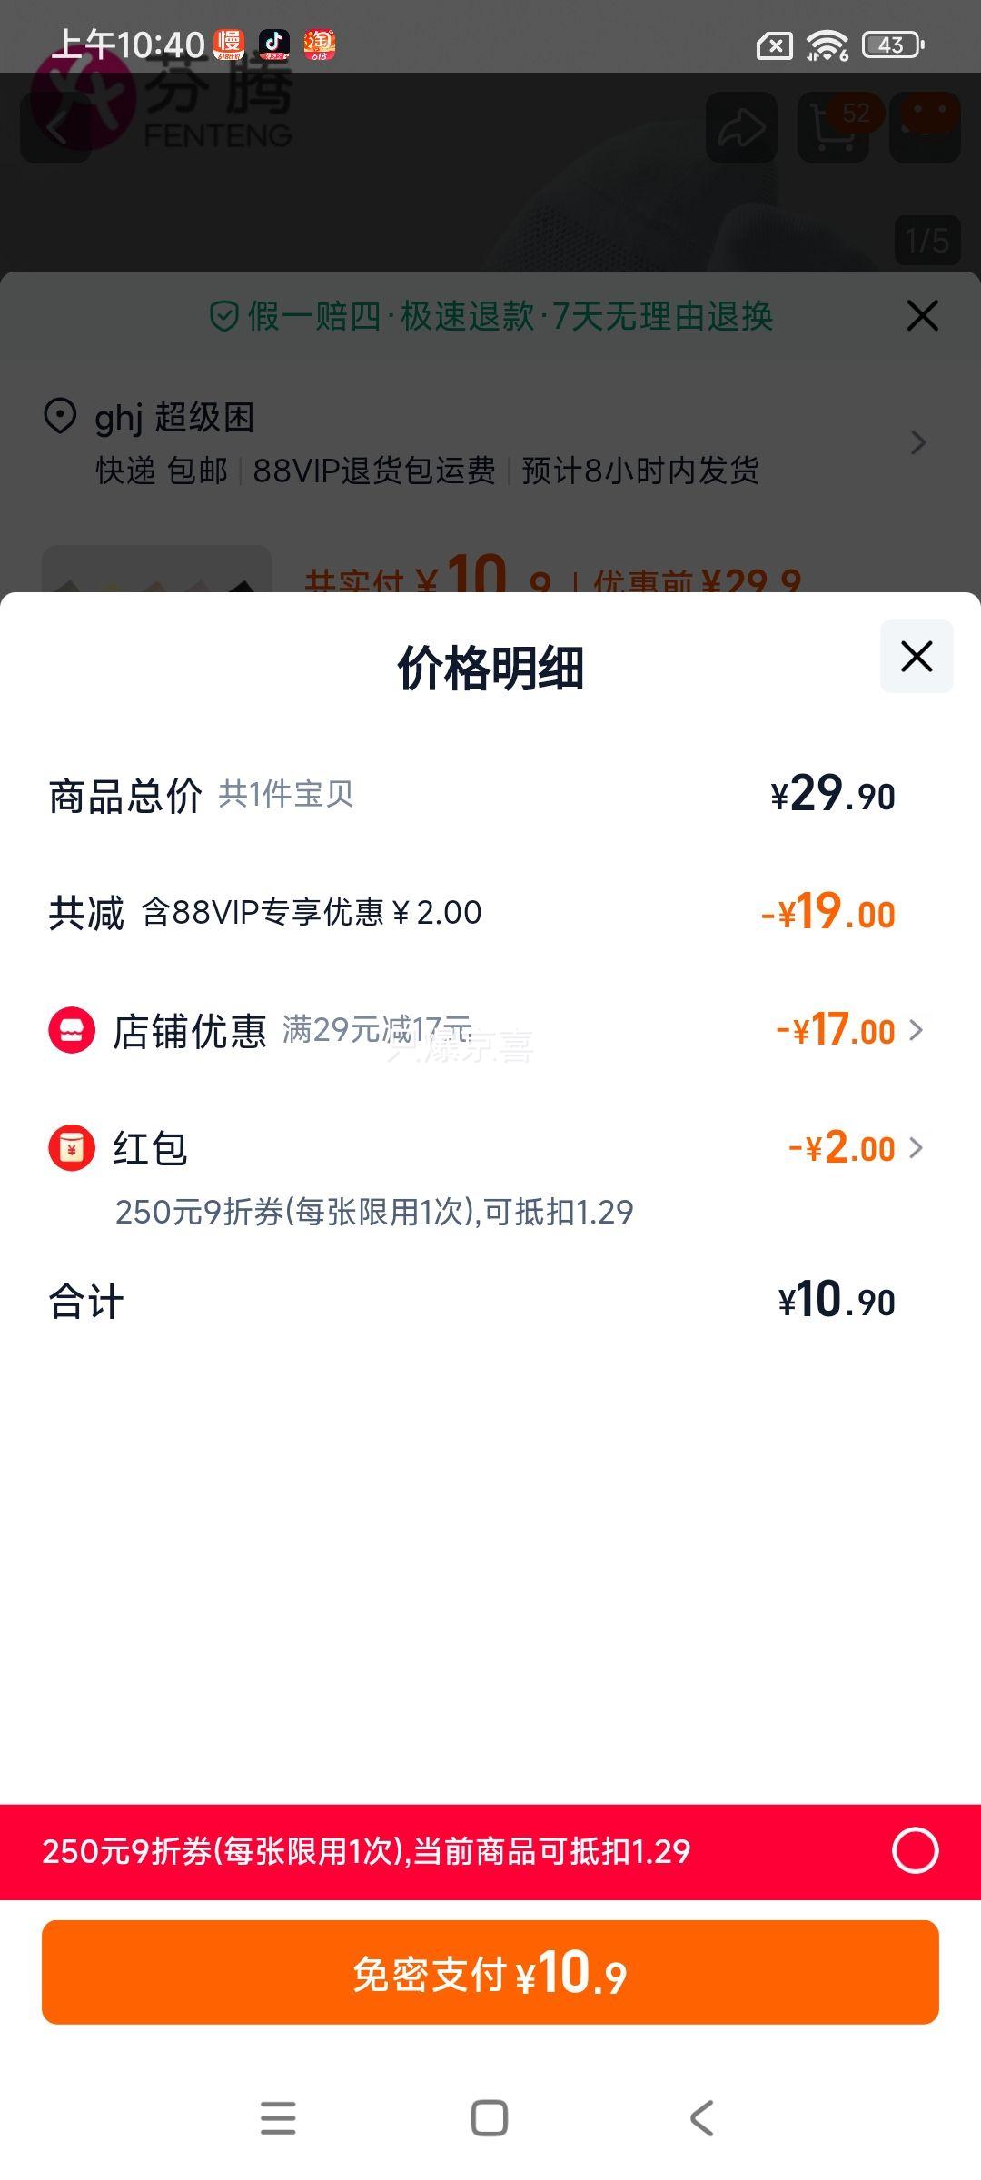The height and width of the screenshot is (2180, 981).
Task: Tap 假一赔四·极速退款 guarantee banner
Action: tap(490, 316)
